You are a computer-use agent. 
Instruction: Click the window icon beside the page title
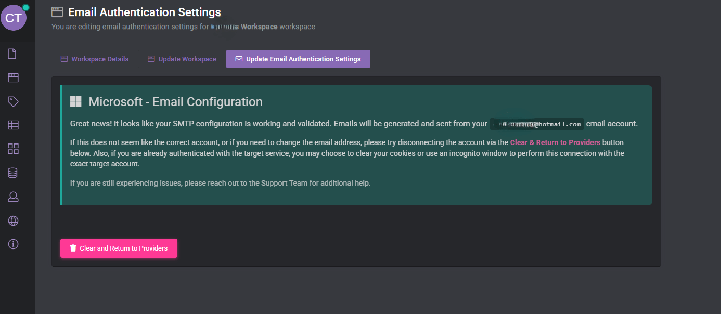(57, 12)
